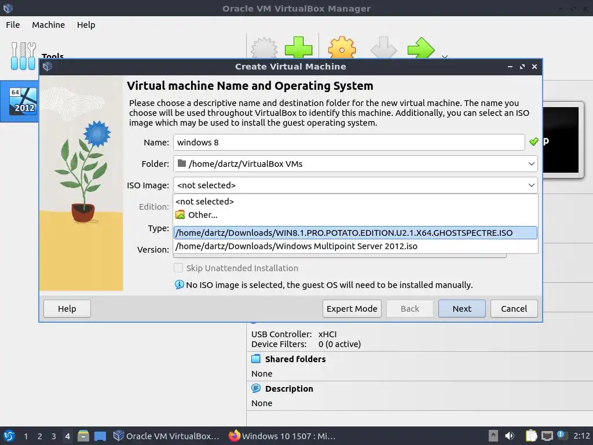The width and height of the screenshot is (593, 445).
Task: Click the green plus Add machine icon
Action: point(298,48)
